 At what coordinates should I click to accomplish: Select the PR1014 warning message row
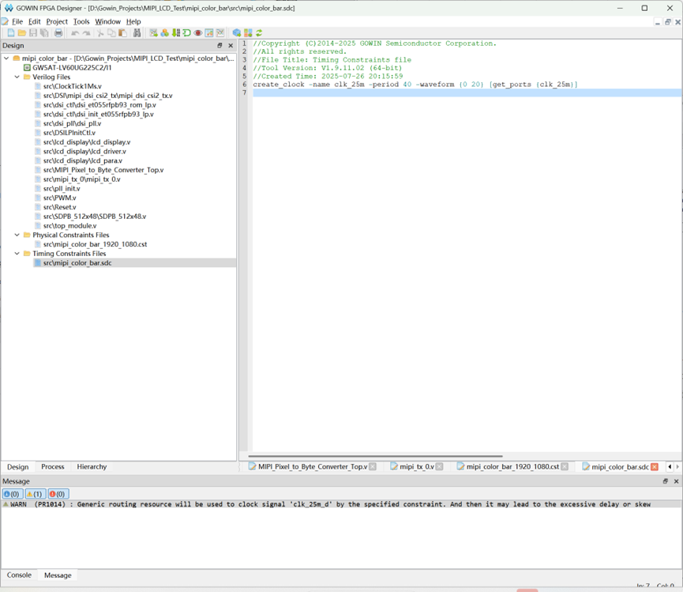point(341,504)
